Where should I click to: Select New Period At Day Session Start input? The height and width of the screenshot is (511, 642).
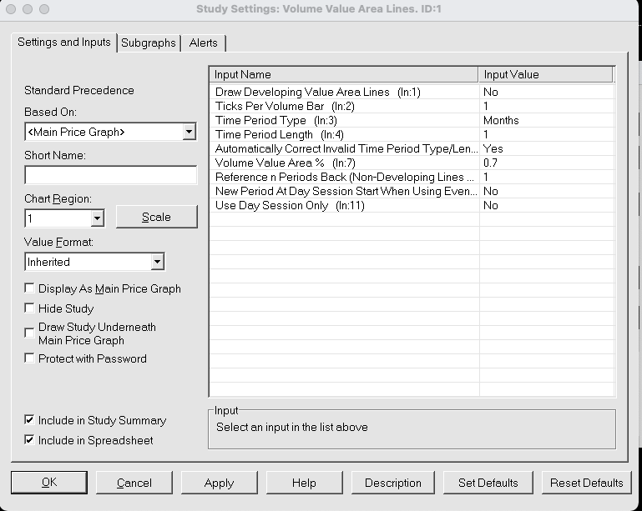pyautogui.click(x=412, y=192)
